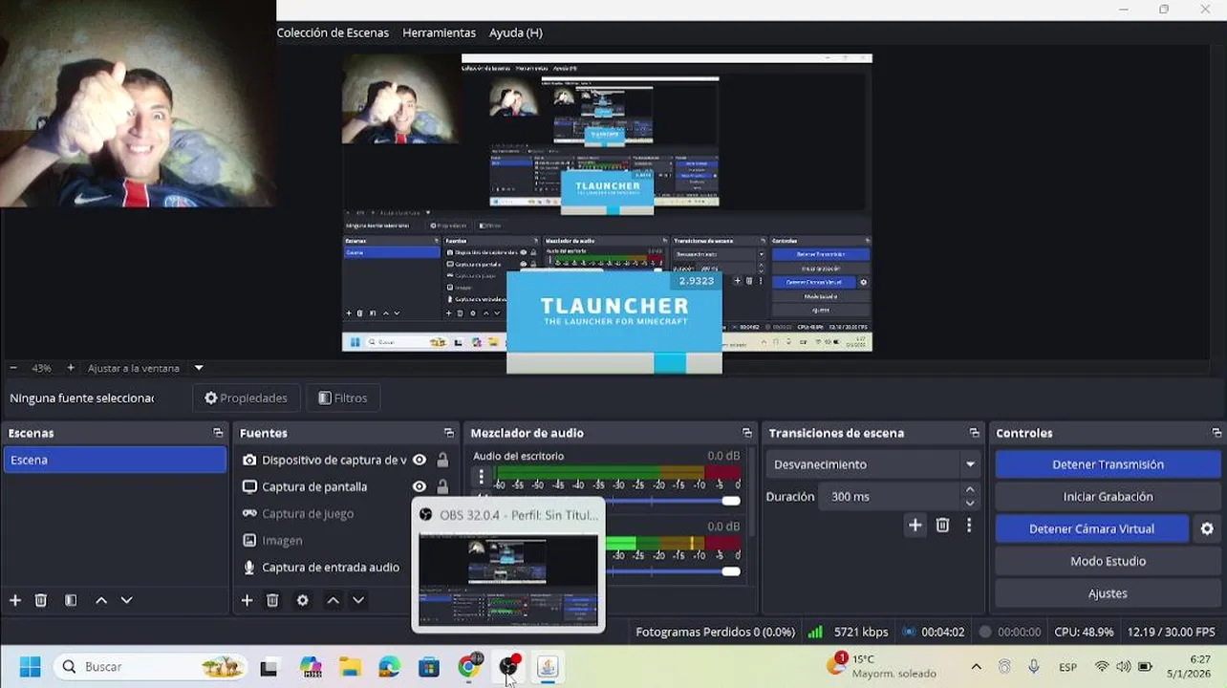Increase transition duration with up arrow
This screenshot has height=688, width=1227.
[970, 490]
